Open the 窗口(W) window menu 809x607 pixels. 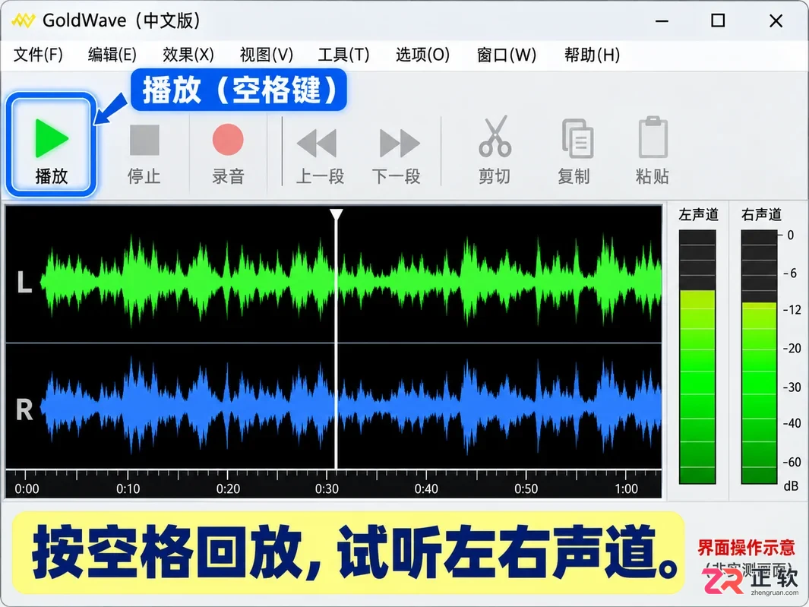coord(506,54)
